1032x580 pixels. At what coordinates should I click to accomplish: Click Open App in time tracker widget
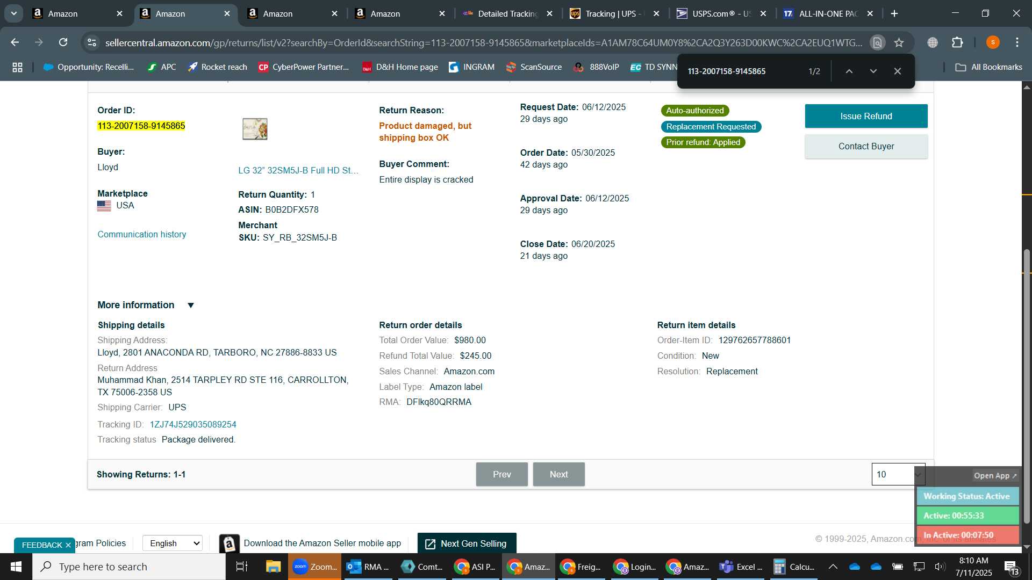click(x=995, y=475)
